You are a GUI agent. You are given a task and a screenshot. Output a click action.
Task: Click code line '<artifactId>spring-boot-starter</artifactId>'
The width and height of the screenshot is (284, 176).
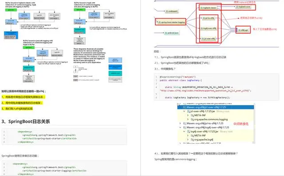pyautogui.click(x=50, y=138)
